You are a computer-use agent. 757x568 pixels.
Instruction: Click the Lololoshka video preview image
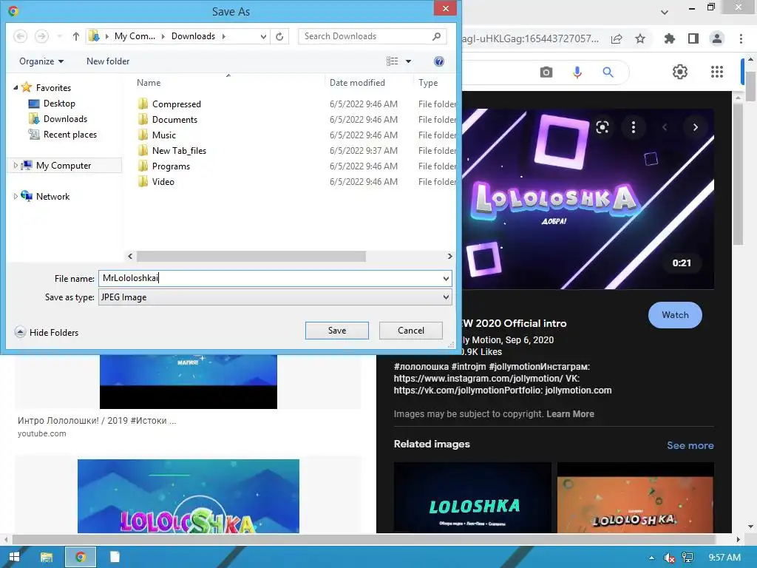(588, 199)
